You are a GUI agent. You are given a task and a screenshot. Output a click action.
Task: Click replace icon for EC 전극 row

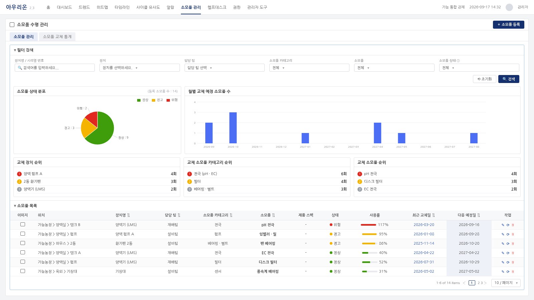[x=508, y=253]
